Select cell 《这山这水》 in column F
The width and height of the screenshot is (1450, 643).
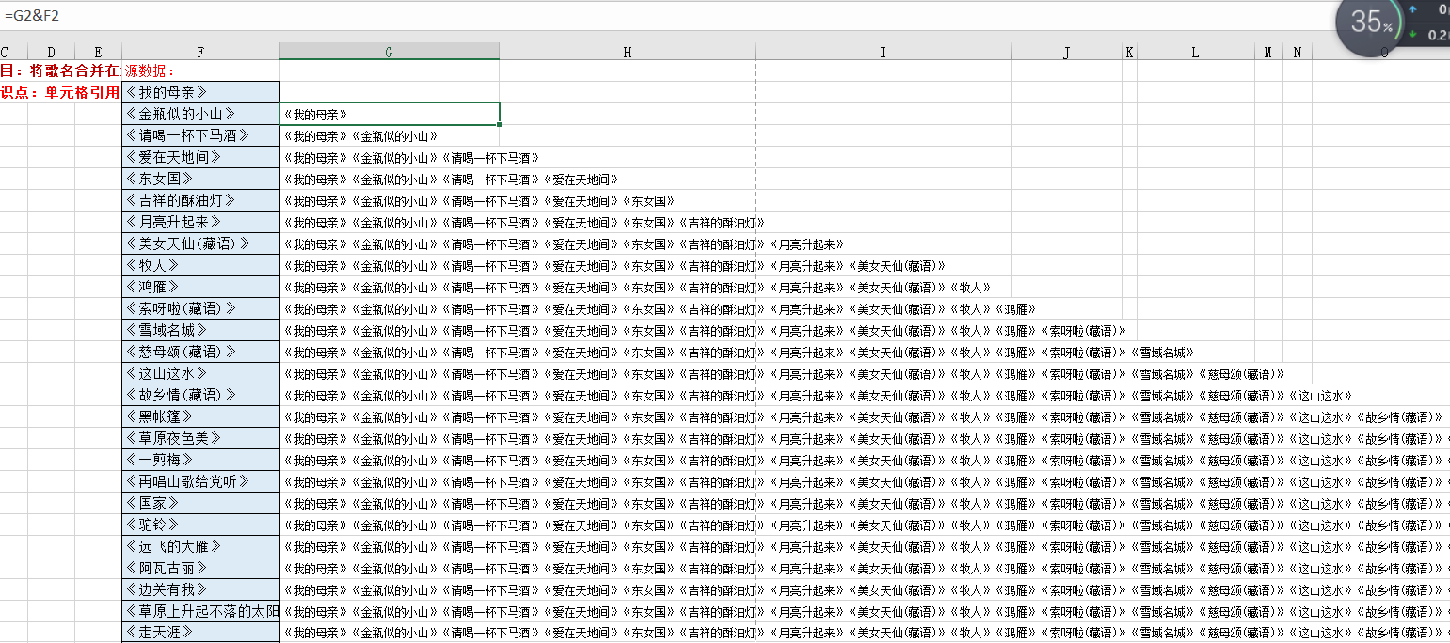[200, 373]
